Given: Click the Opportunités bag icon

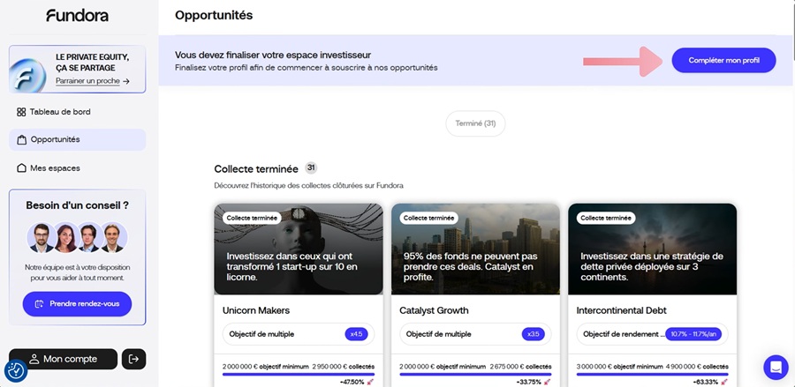Looking at the screenshot, I should click(x=22, y=139).
